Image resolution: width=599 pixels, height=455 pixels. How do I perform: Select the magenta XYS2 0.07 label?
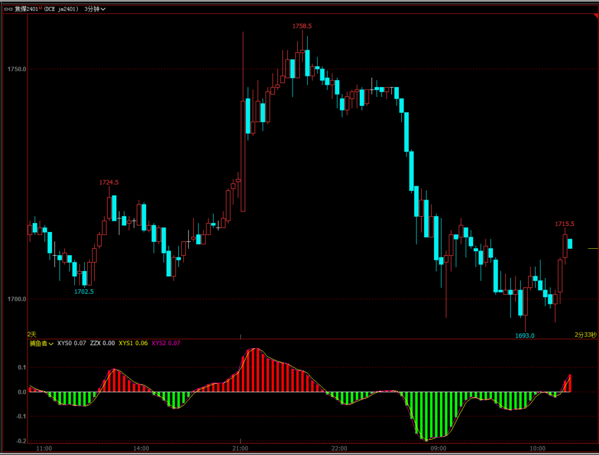166,343
